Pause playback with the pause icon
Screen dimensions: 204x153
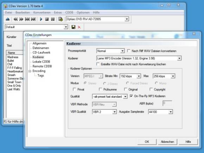point(53,19)
